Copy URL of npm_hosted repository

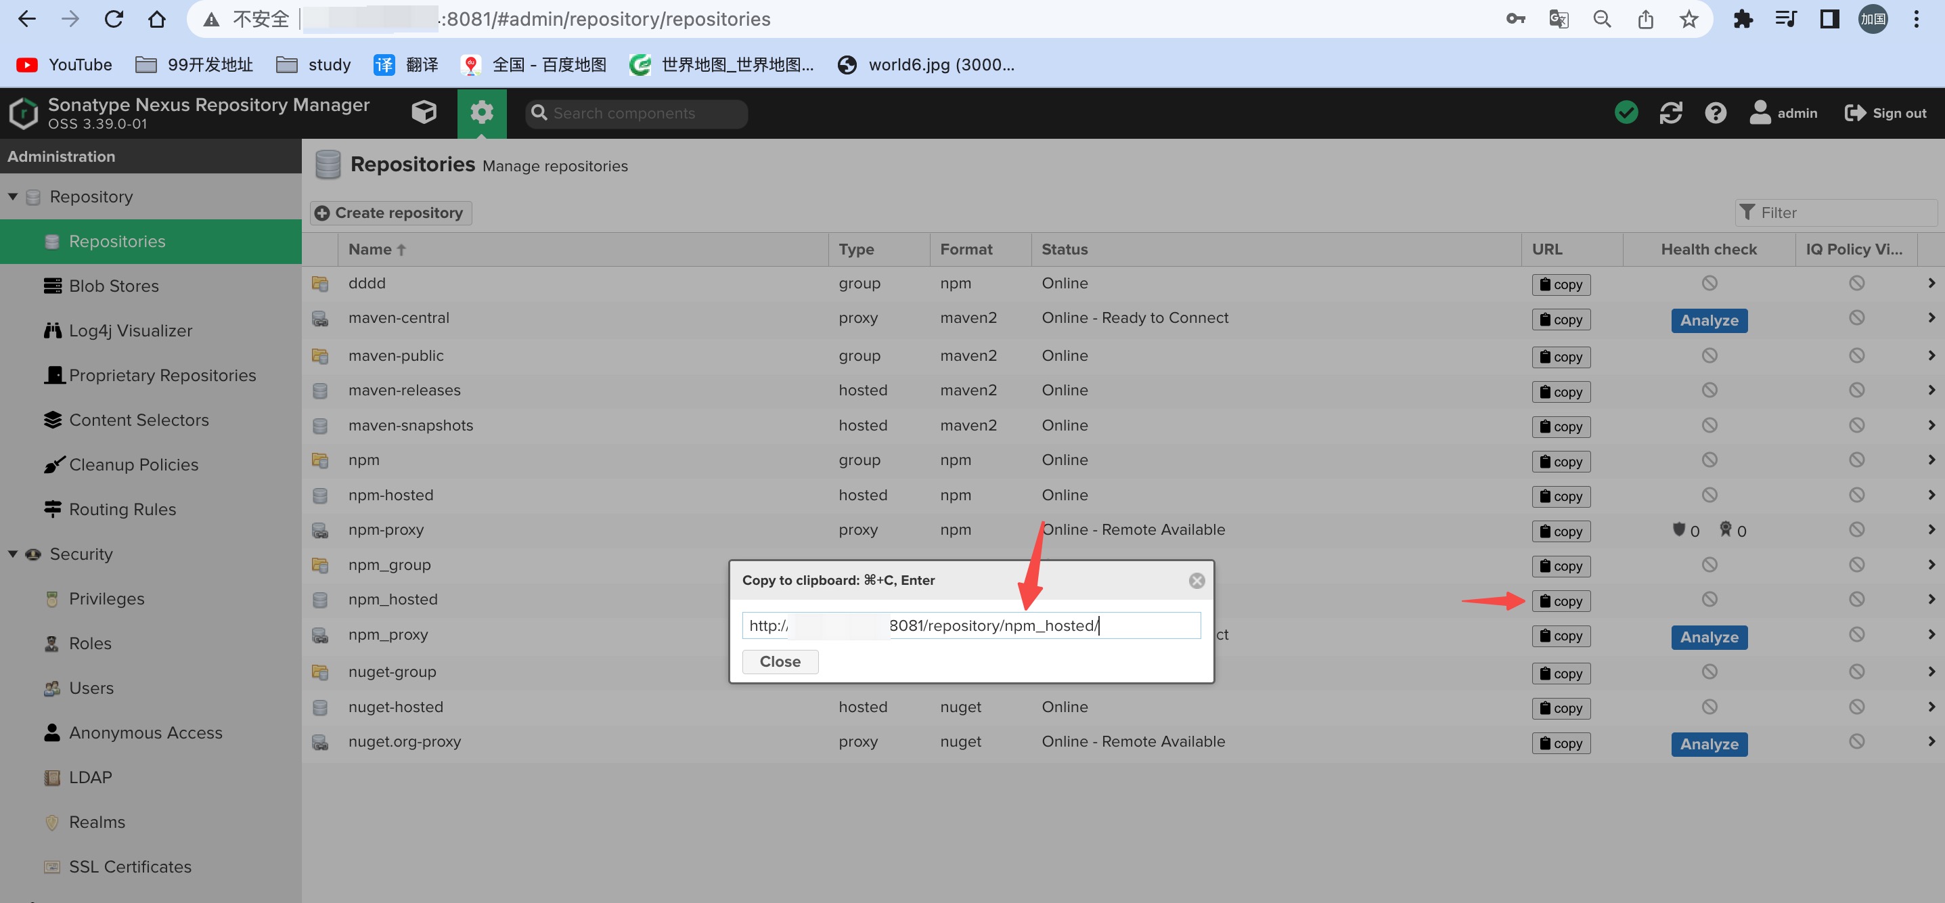(1561, 601)
